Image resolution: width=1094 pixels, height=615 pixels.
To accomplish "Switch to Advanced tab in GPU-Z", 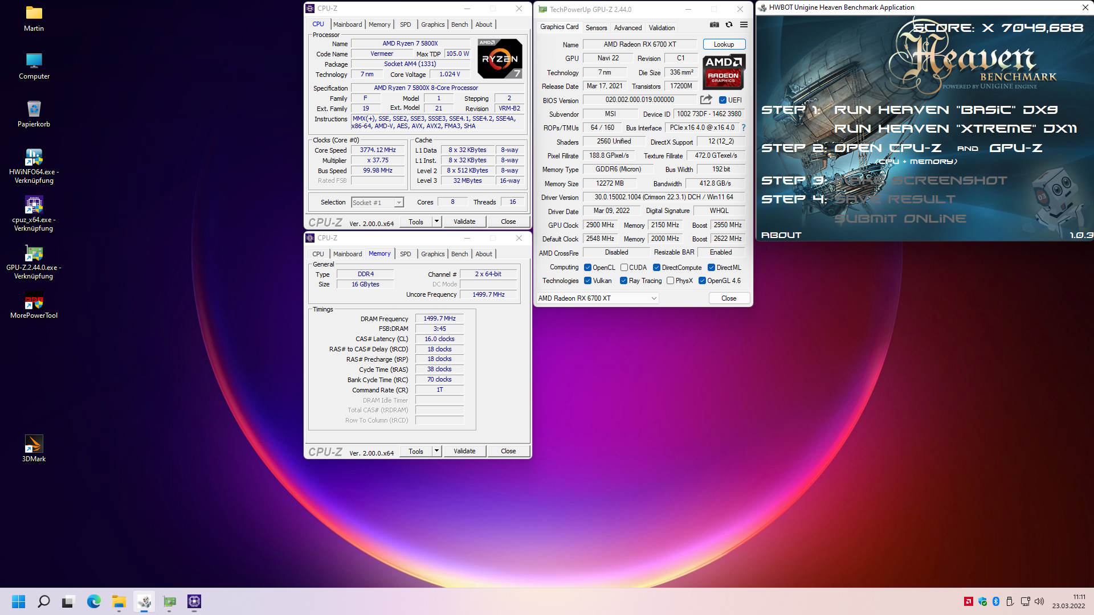I will (x=628, y=28).
